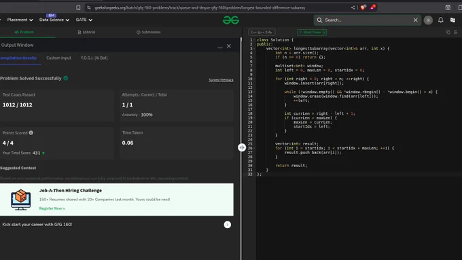Open the Brave Shields icon
The width and height of the screenshot is (462, 260).
[x=363, y=7]
